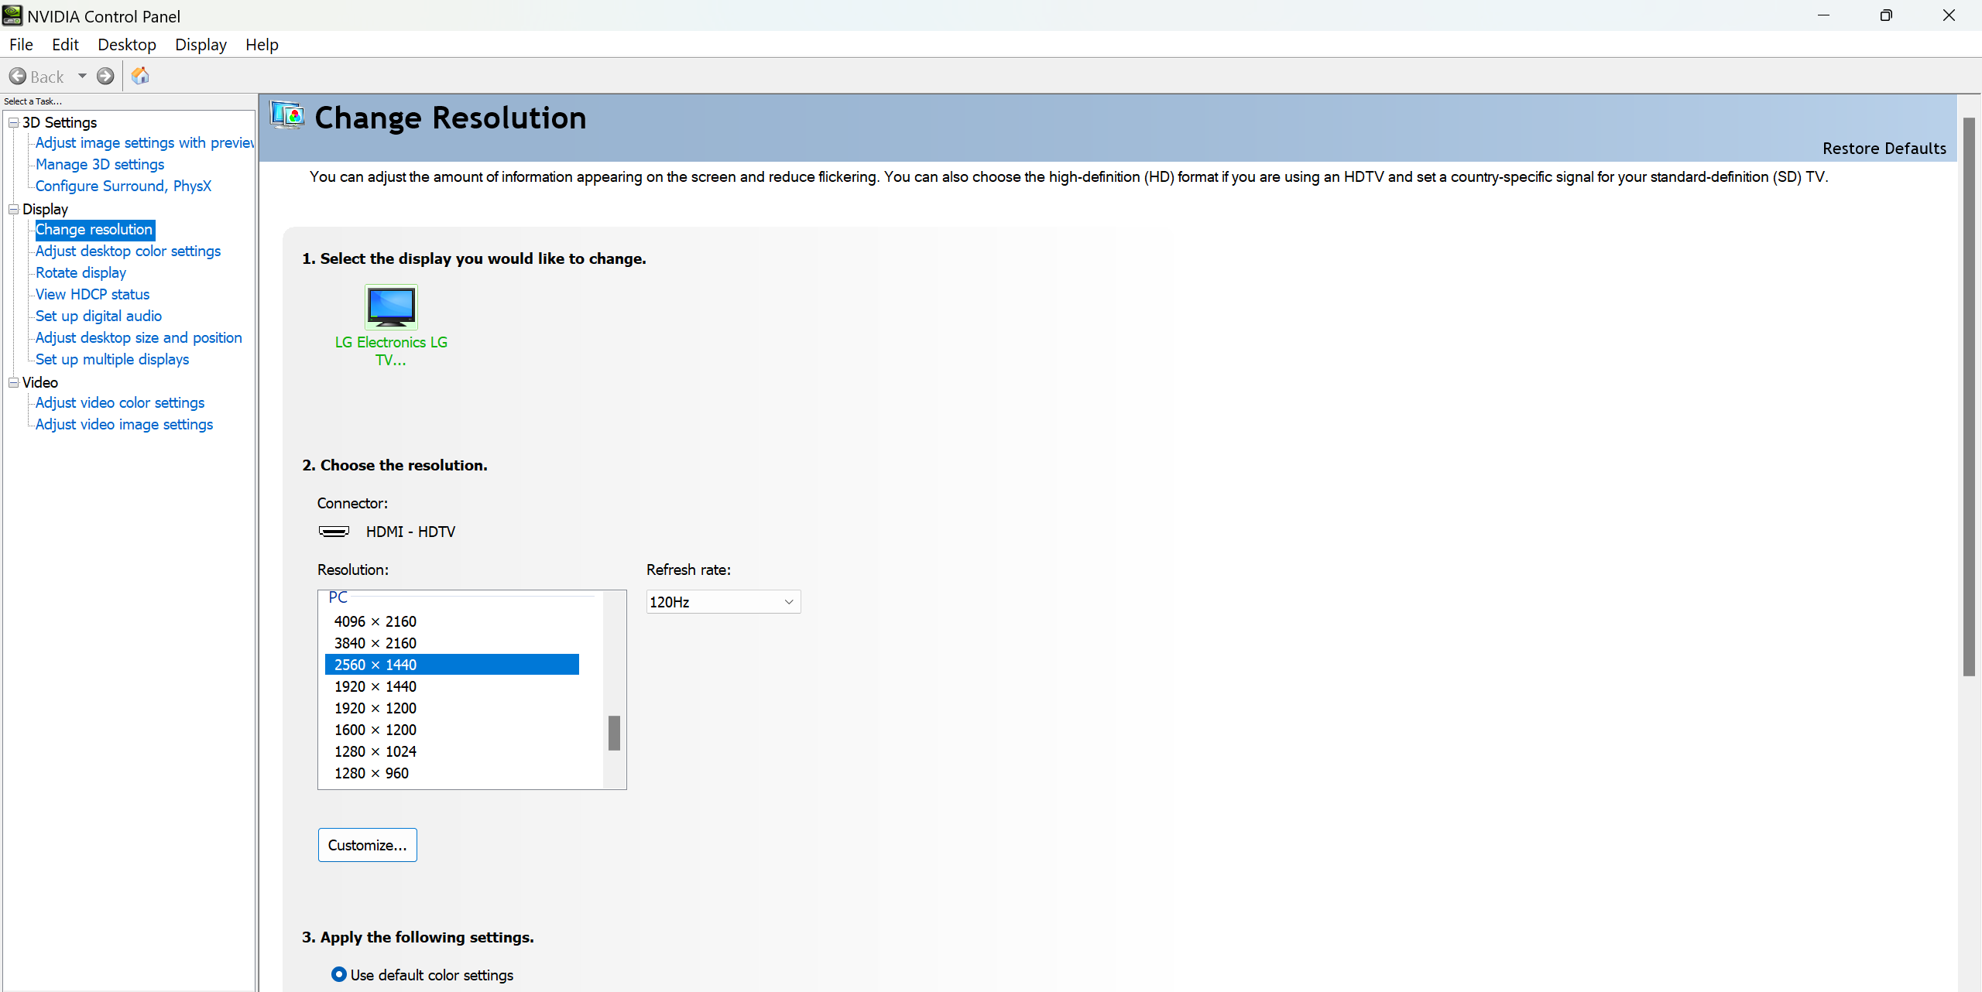Image resolution: width=1982 pixels, height=992 pixels.
Task: Close the NVIDIA Control Panel window
Action: (1949, 15)
